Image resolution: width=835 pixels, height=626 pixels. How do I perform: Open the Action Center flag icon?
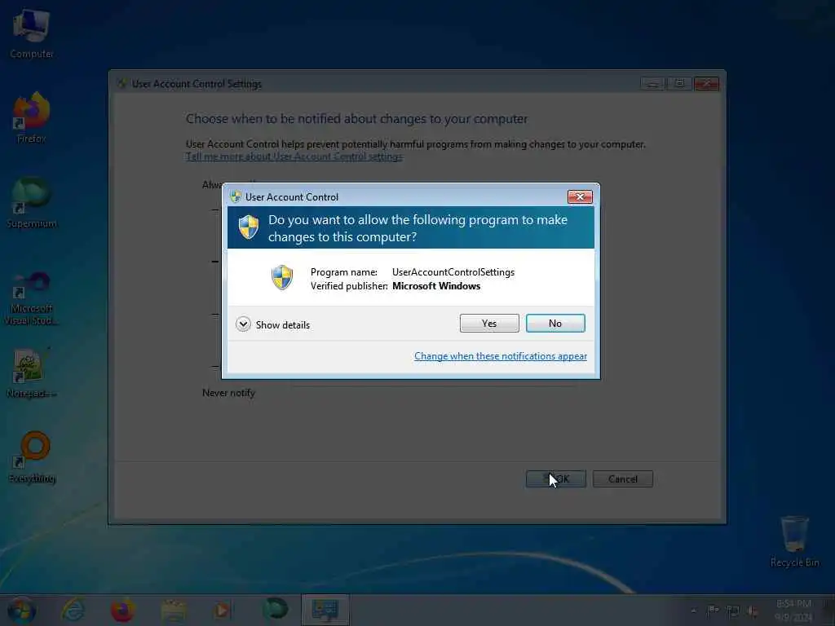coord(713,611)
